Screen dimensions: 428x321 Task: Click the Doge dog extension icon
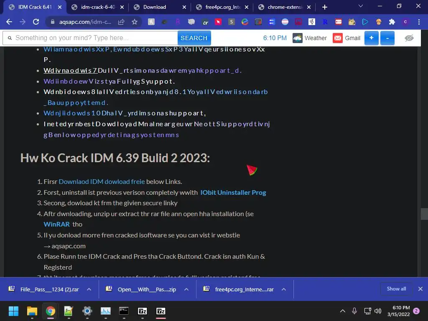352,22
